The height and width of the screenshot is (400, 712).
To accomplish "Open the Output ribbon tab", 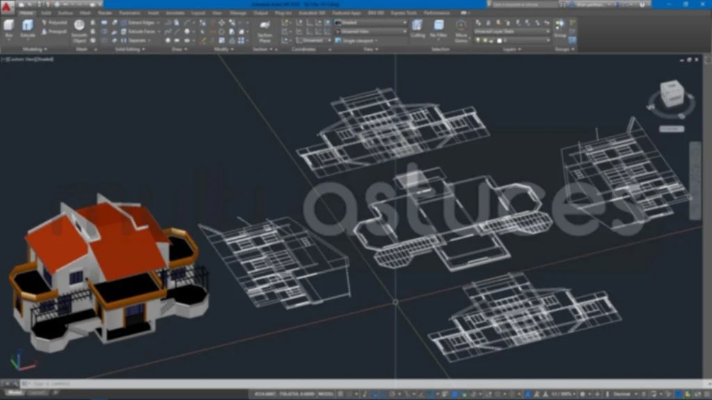I will point(261,13).
